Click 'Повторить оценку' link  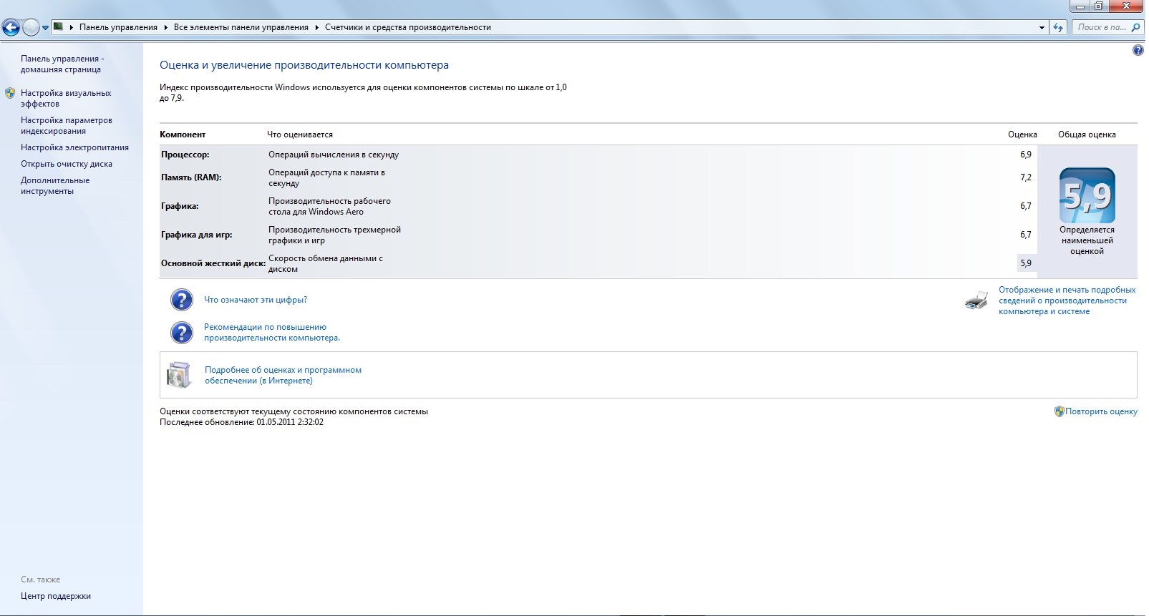[1101, 411]
